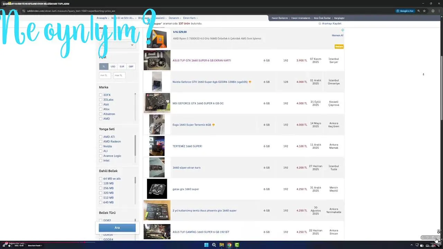Open the site information icon beside the URL
Image resolution: width=443 pixels, height=249 pixels.
[24, 11]
